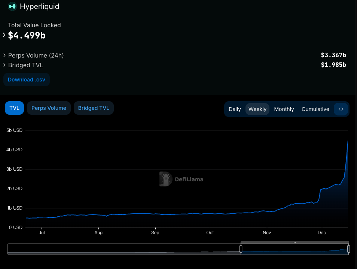Expand the Bridged TVL row
357x269 pixels.
point(4,65)
